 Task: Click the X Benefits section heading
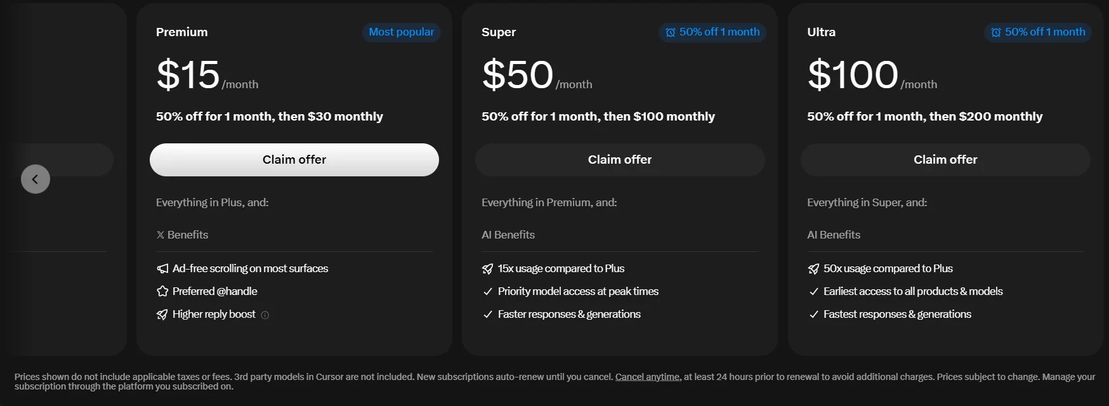[182, 235]
